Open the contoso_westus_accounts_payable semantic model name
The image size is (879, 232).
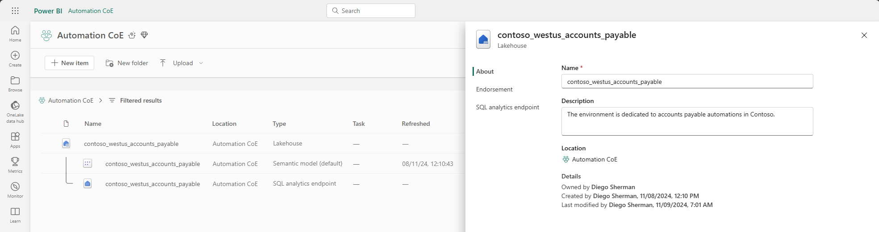[x=153, y=164]
